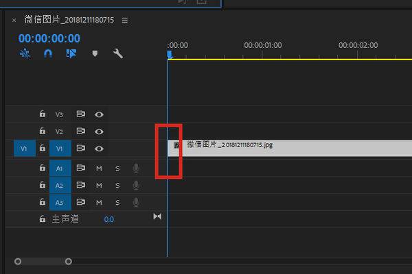Toggle lock on 主声道 master track
The height and width of the screenshot is (274, 412).
click(x=43, y=219)
